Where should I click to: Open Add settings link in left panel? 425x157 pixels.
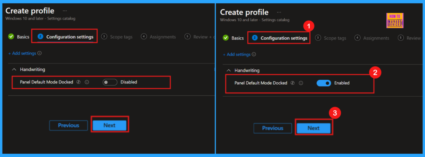tap(22, 53)
